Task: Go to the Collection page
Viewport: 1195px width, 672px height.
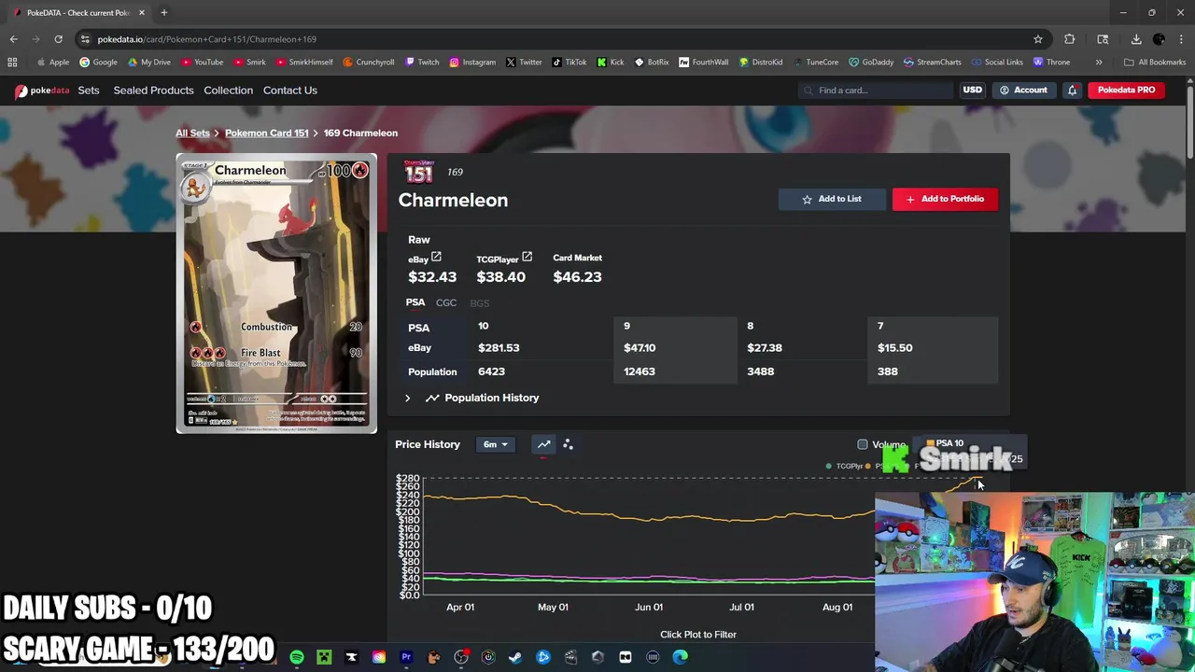Action: coord(228,91)
